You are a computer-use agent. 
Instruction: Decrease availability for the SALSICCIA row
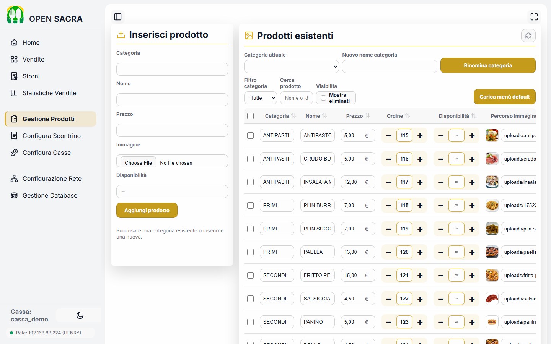(441, 299)
